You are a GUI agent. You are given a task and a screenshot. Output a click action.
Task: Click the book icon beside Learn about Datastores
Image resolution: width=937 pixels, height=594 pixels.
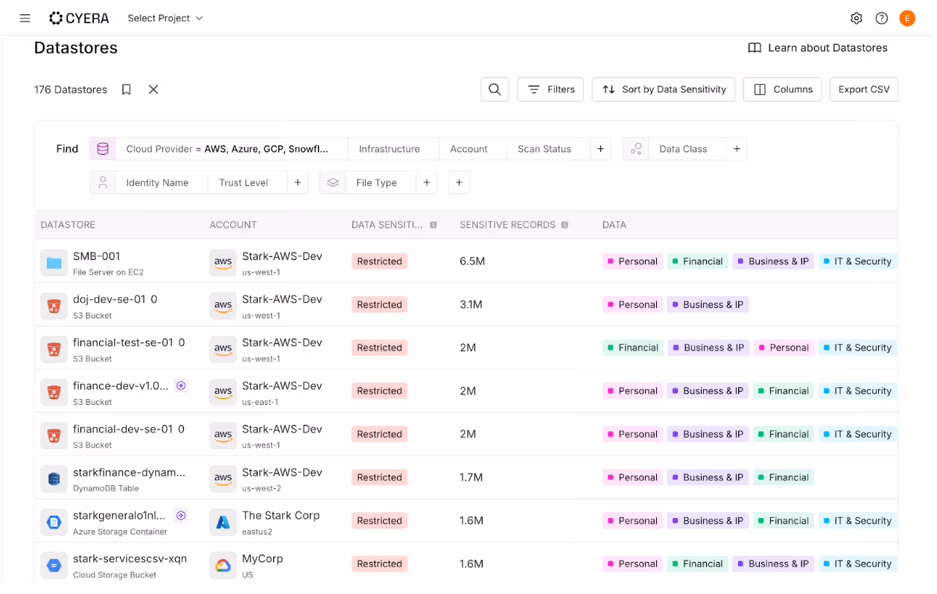pyautogui.click(x=755, y=48)
